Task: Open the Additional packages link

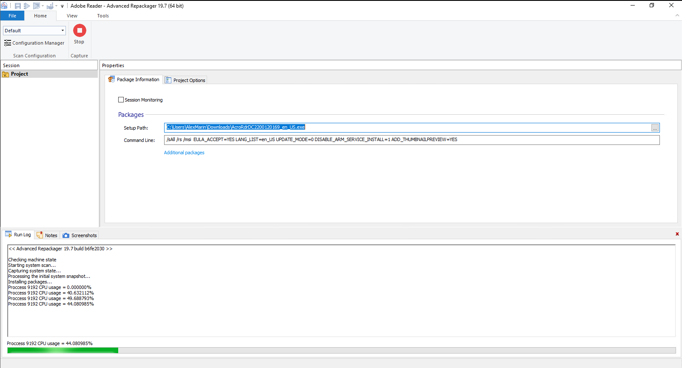Action: click(x=184, y=153)
